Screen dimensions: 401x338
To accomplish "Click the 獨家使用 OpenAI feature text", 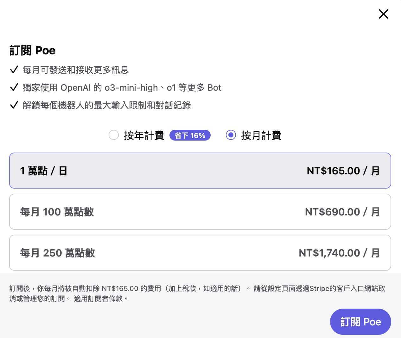I will tap(122, 88).
